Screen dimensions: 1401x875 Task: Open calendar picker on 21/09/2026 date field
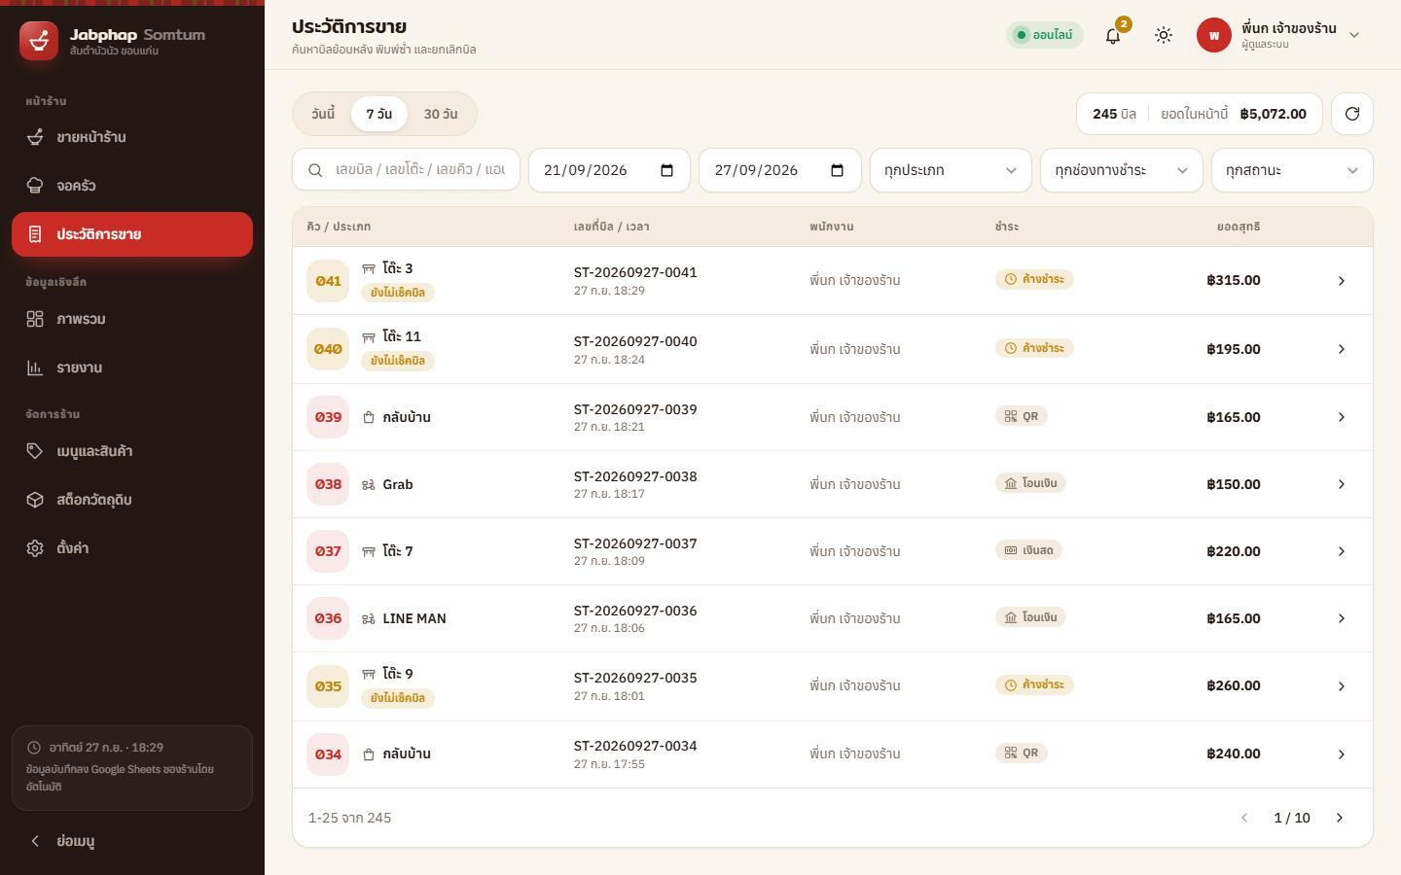[x=667, y=170]
